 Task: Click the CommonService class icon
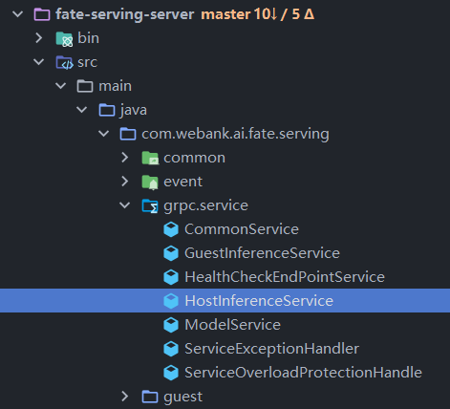pyautogui.click(x=171, y=229)
